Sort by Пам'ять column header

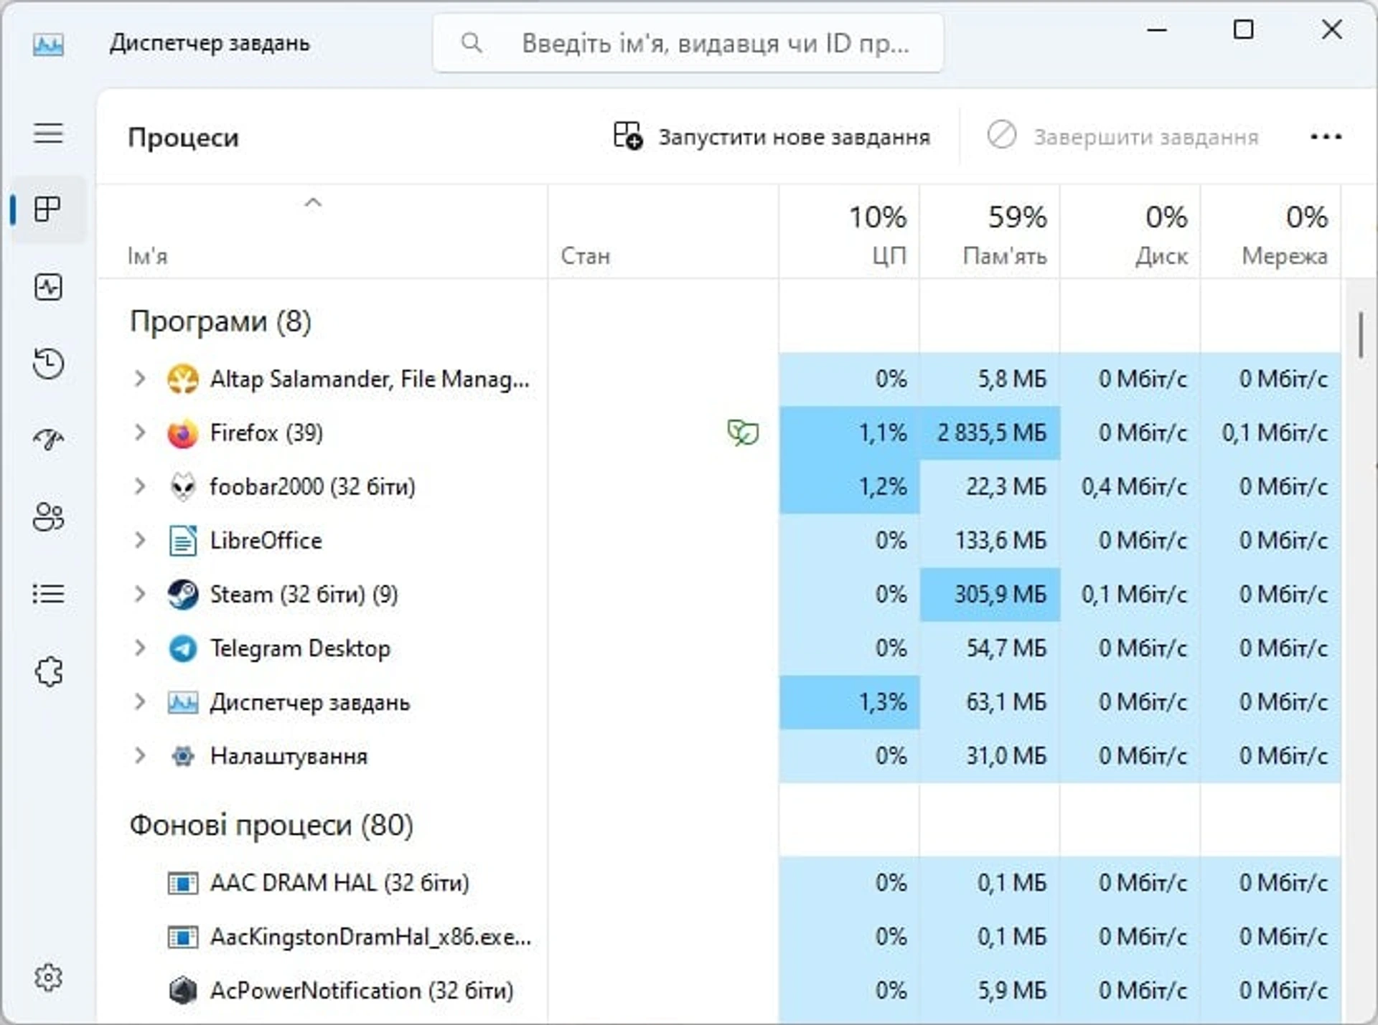(990, 232)
